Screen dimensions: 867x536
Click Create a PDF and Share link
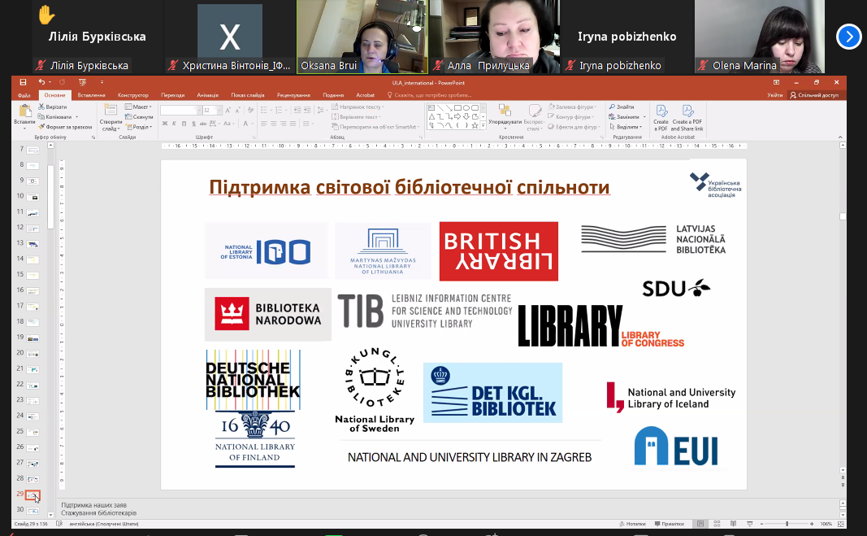pyautogui.click(x=687, y=118)
